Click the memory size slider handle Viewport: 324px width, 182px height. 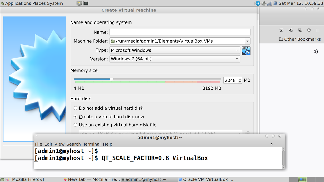111,79
